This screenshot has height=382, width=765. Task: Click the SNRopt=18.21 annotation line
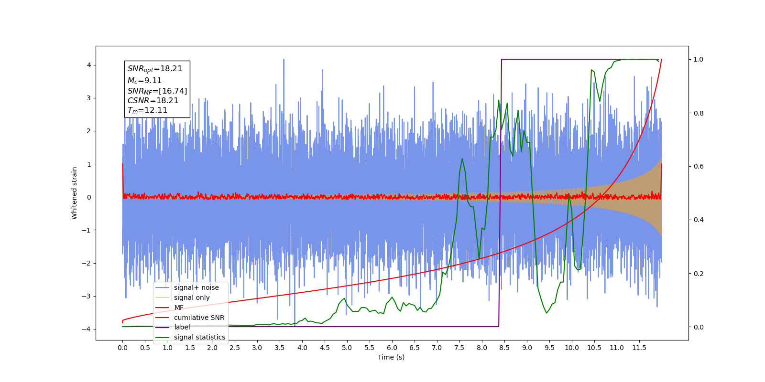[155, 69]
